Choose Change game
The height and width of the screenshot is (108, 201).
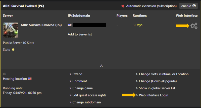[x=81, y=88]
